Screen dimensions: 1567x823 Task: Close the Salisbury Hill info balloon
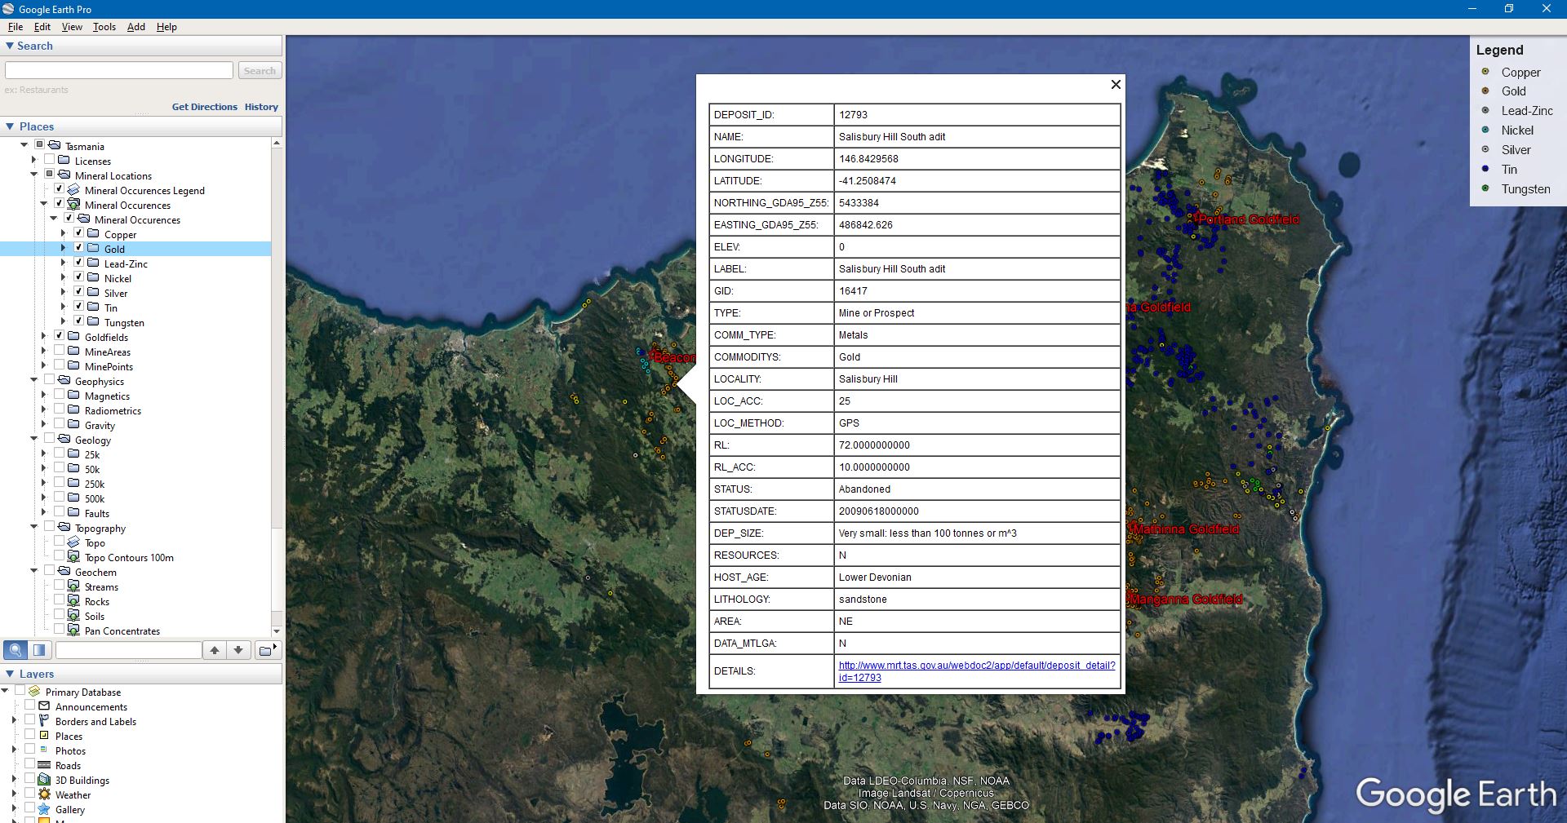pos(1116,84)
